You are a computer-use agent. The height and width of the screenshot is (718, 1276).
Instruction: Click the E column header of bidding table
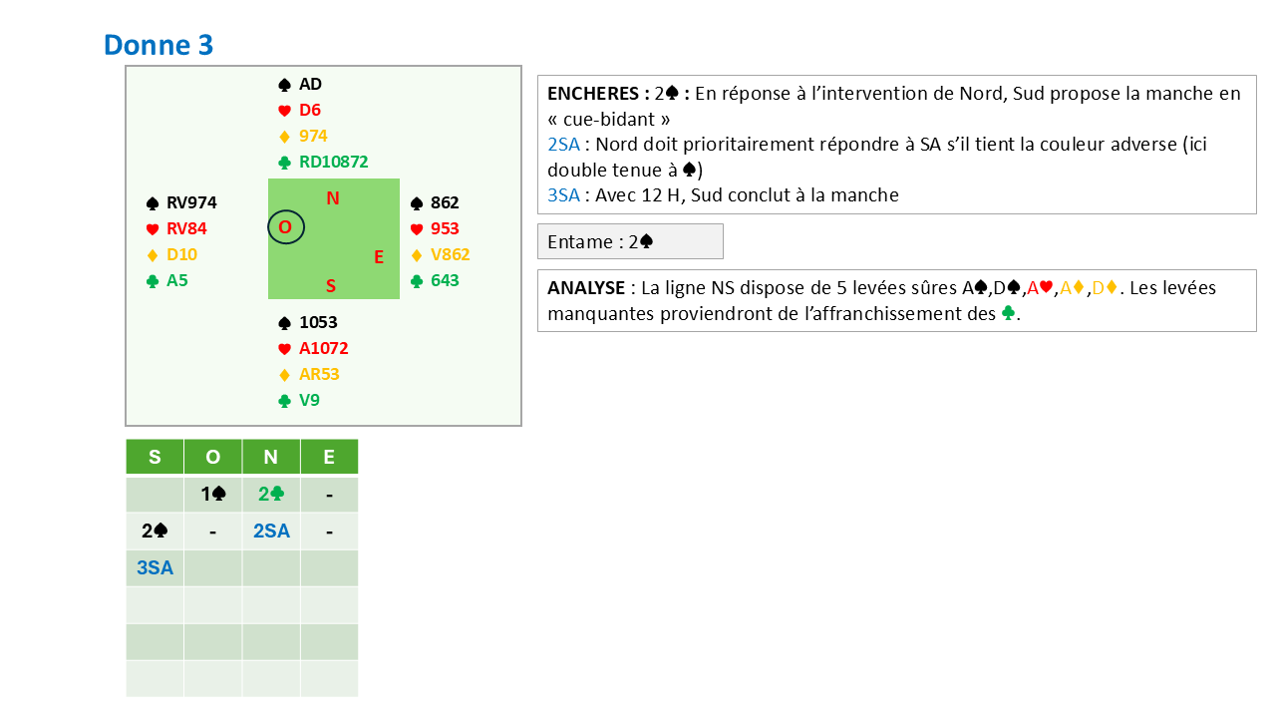(x=329, y=457)
